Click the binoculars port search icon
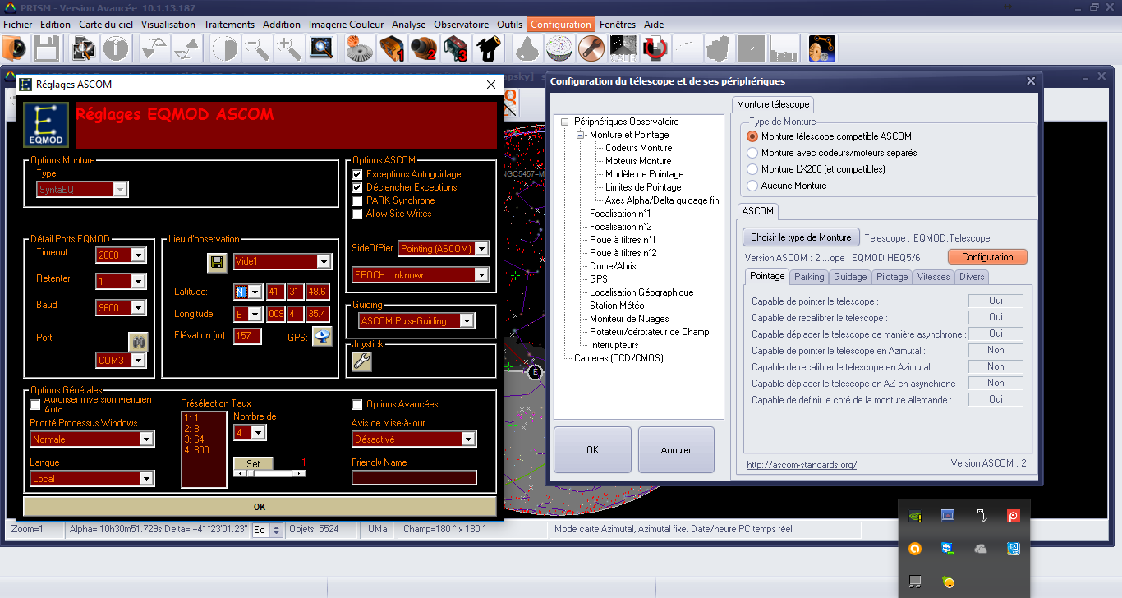This screenshot has height=598, width=1122. click(x=137, y=341)
